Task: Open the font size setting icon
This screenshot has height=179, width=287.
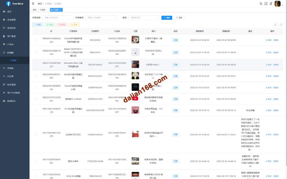Action: [271, 4]
